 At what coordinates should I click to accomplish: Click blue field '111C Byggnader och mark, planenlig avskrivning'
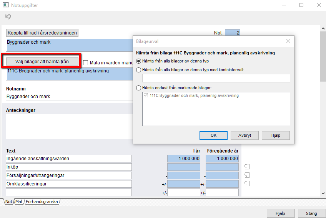coord(70,74)
